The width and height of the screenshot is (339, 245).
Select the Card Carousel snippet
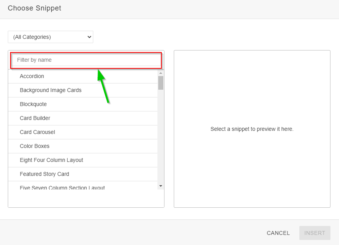pyautogui.click(x=37, y=132)
